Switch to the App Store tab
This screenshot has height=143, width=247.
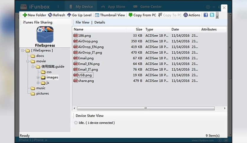(112, 6)
